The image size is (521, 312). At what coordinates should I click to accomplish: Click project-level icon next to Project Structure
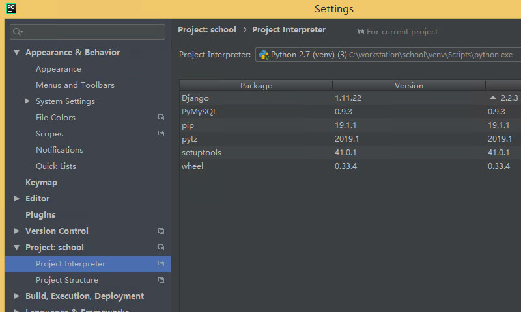coord(161,280)
